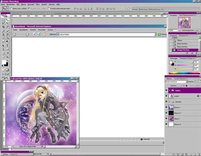Hide layer 'Ebene 9'

166,107
